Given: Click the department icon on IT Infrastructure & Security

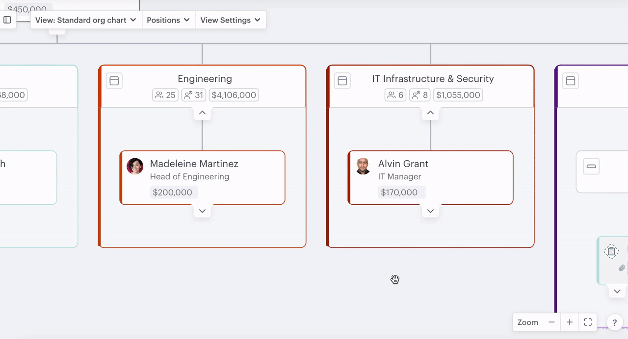Looking at the screenshot, I should coord(342,80).
